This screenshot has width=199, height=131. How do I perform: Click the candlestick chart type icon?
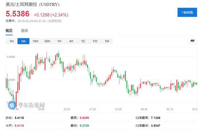pos(192,41)
